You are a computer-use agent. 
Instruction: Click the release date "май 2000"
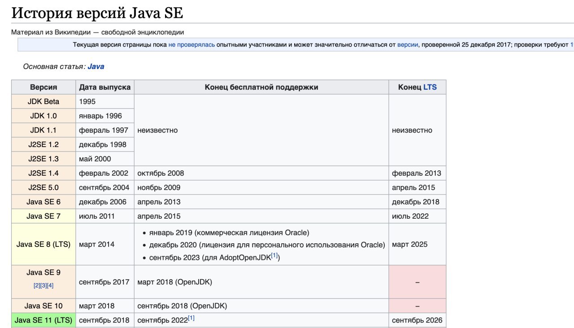pos(95,159)
